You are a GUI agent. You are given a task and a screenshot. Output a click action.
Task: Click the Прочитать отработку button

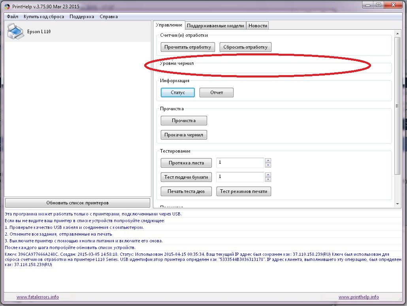pyautogui.click(x=188, y=47)
